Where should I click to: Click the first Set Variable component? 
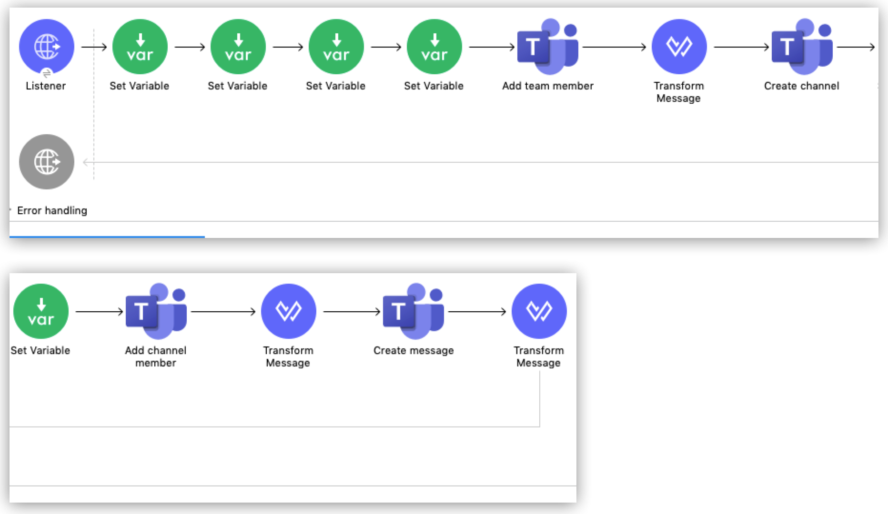(140, 47)
